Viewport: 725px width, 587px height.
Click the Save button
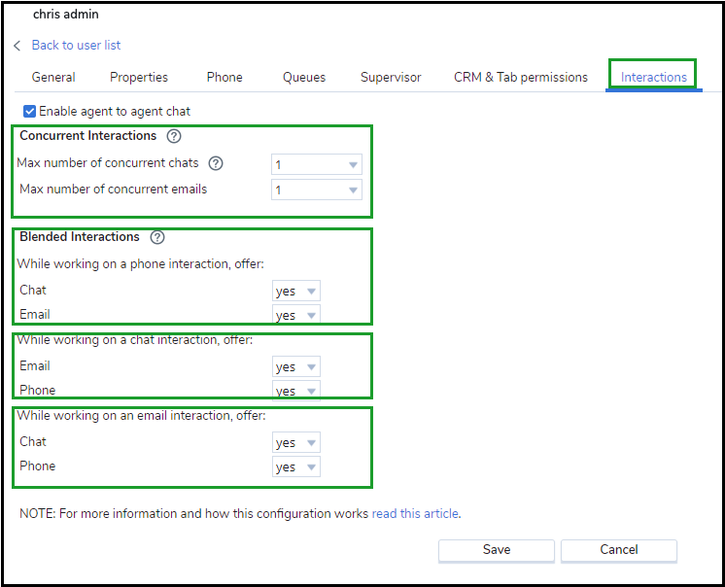[497, 550]
